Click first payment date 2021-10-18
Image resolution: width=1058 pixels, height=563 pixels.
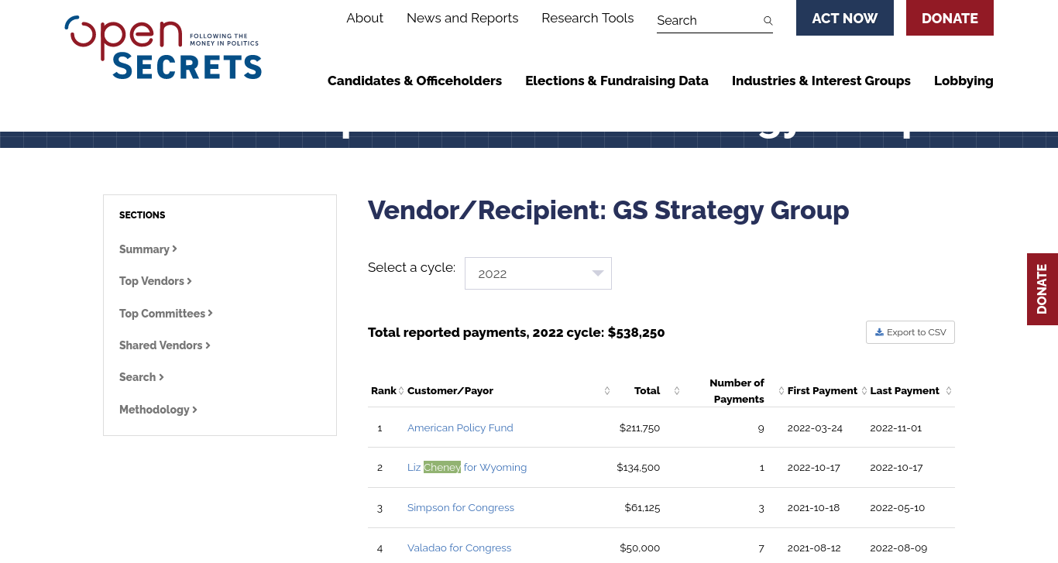coord(813,508)
